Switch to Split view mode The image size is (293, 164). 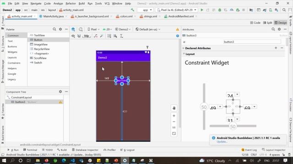267,23
